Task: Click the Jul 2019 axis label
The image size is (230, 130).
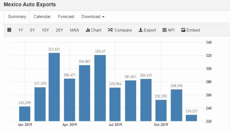Action: (115, 125)
